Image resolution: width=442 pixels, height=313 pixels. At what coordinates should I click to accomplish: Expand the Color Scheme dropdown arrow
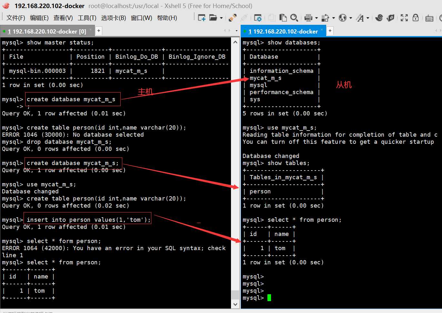(334, 18)
